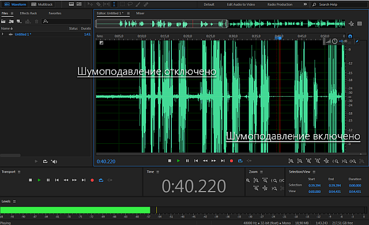Image resolution: width=369 pixels, height=225 pixels.
Task: Select the Time Selection tool
Action: tap(114, 4)
